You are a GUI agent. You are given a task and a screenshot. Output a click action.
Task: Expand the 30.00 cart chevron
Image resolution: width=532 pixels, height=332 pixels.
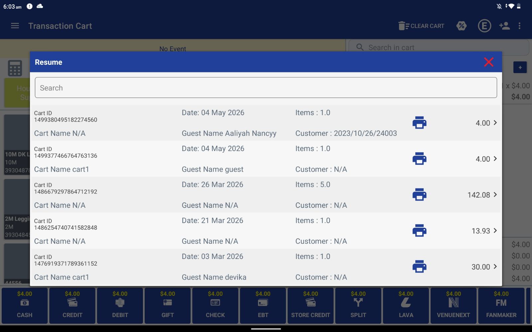(495, 267)
